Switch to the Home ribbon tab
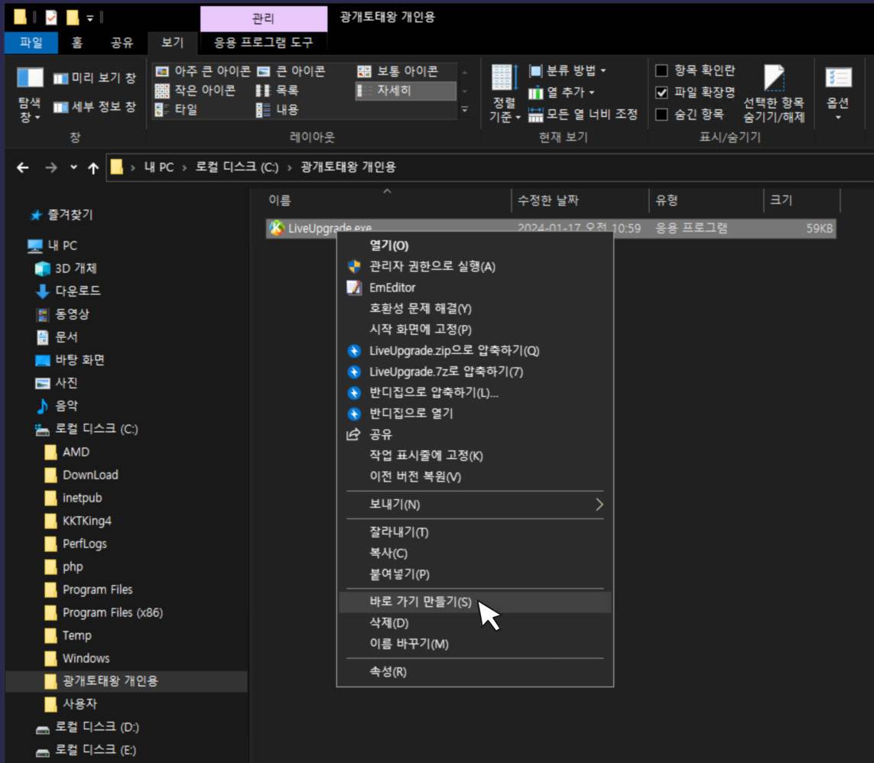The height and width of the screenshot is (763, 874). [77, 43]
